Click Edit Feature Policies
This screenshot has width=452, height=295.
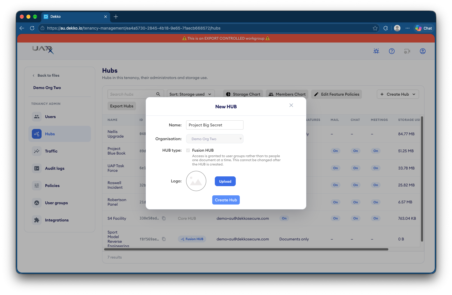pyautogui.click(x=337, y=94)
